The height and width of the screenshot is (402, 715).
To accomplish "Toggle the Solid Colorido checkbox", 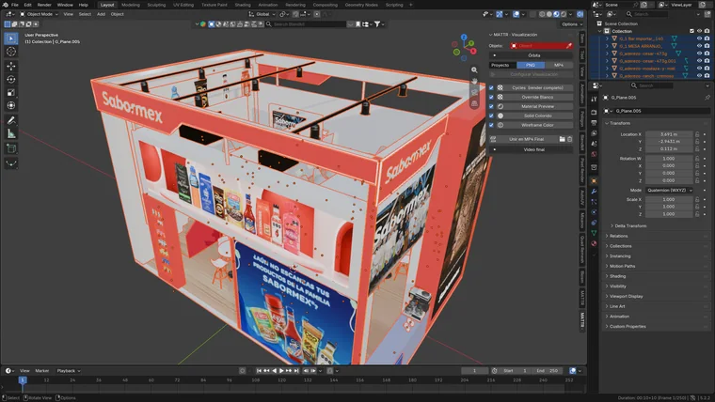I will pos(491,116).
